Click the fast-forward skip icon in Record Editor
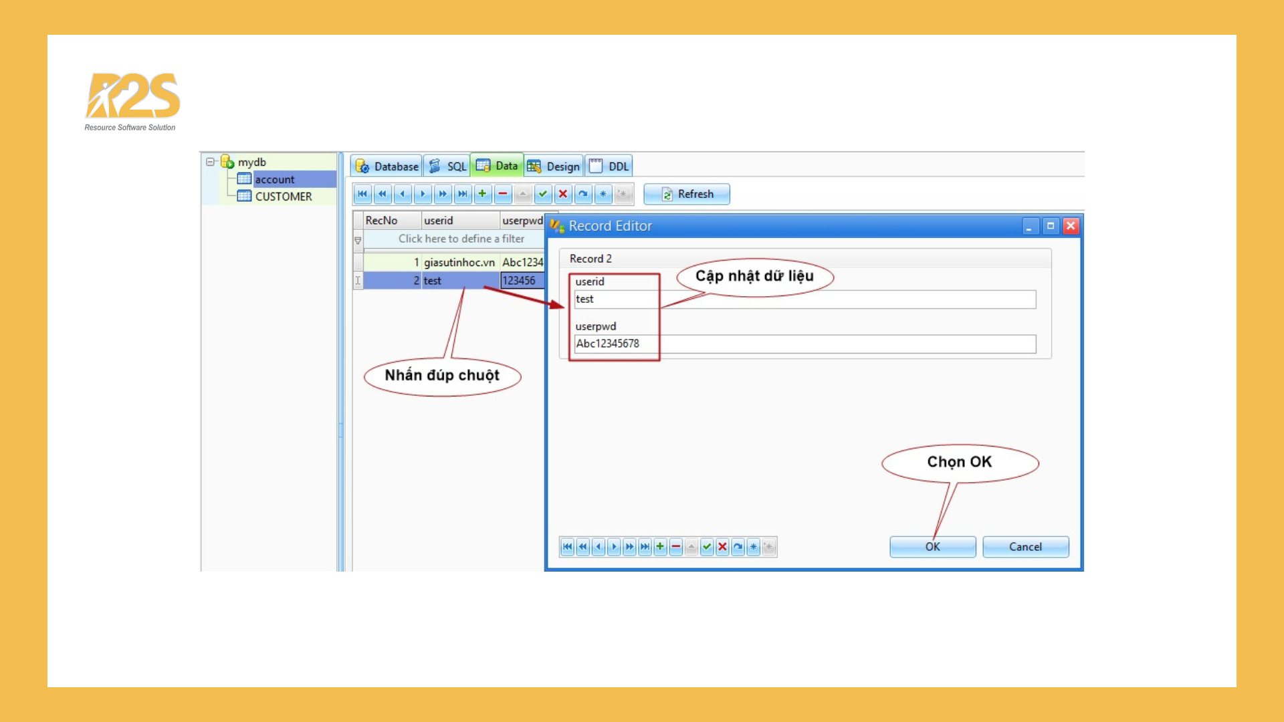The width and height of the screenshot is (1284, 722). [629, 547]
